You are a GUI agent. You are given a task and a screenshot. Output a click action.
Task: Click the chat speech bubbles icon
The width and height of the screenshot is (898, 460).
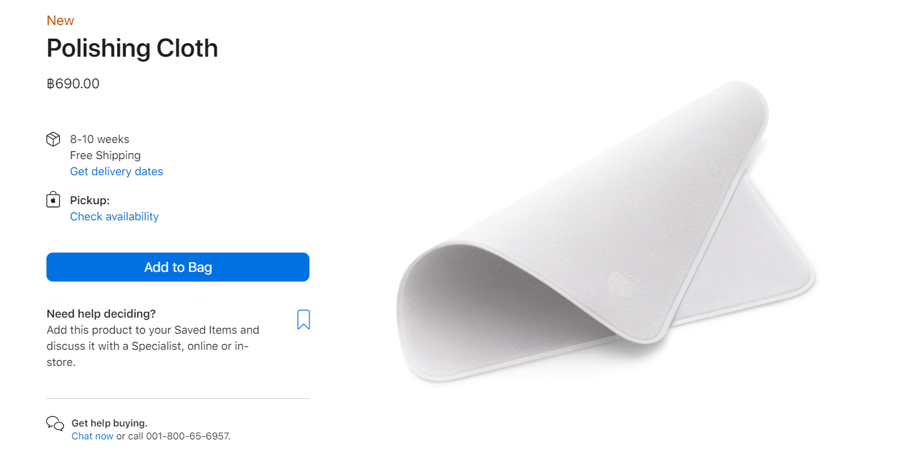[55, 423]
